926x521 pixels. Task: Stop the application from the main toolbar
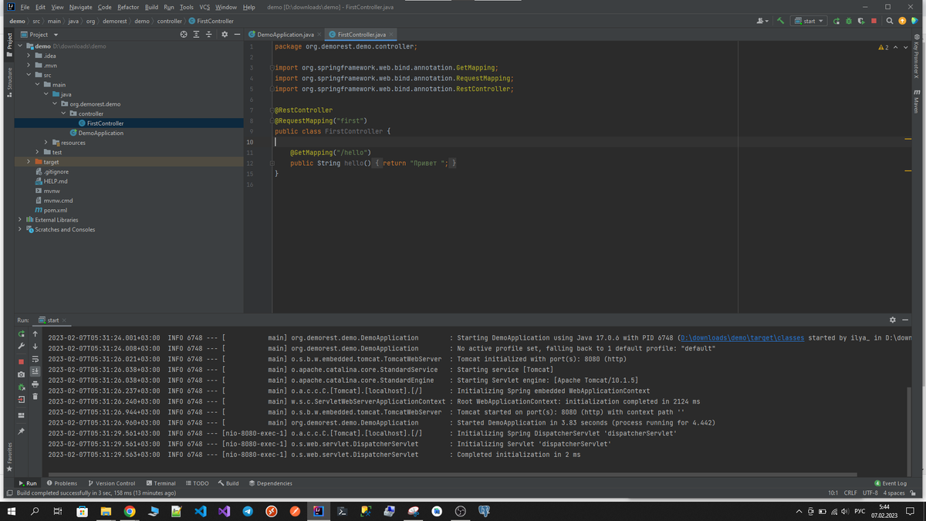coord(874,21)
